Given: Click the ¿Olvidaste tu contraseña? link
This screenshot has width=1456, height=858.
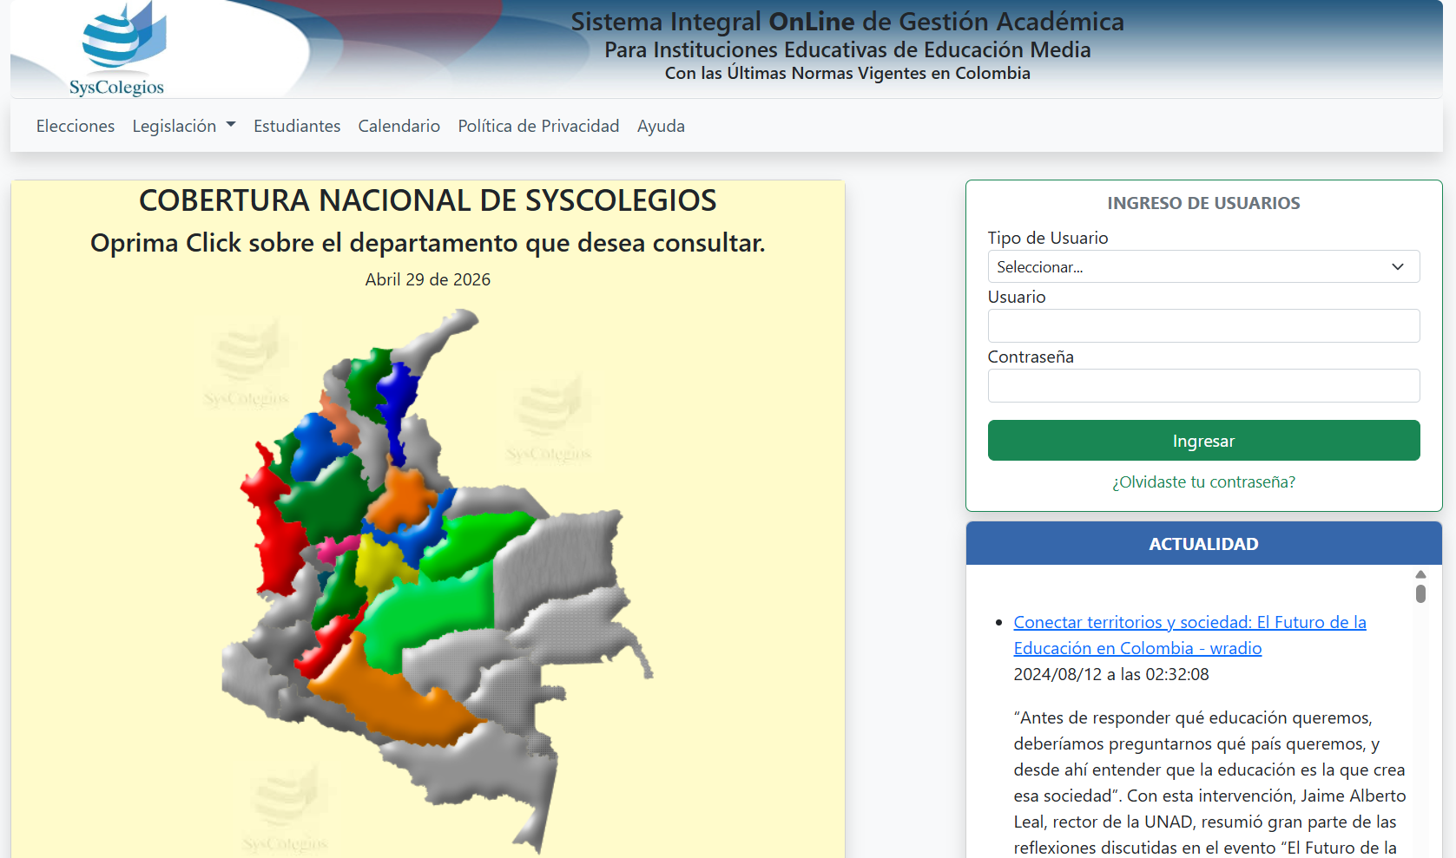Looking at the screenshot, I should point(1203,481).
